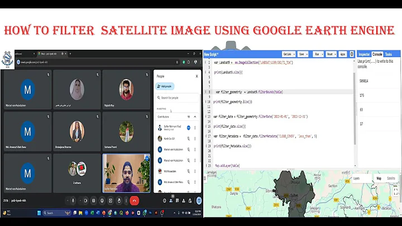Viewport: 402px width, 226px height.
Task: Open WhatsApp from the taskbar
Action: 145,213
